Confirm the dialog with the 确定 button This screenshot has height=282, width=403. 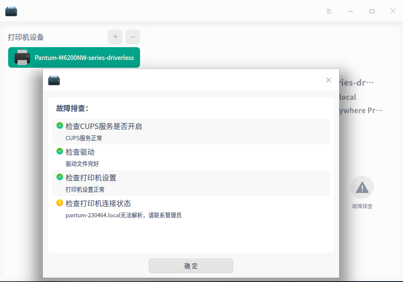pyautogui.click(x=191, y=266)
